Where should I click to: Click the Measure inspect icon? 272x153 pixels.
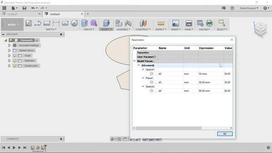pyautogui.click(x=161, y=23)
